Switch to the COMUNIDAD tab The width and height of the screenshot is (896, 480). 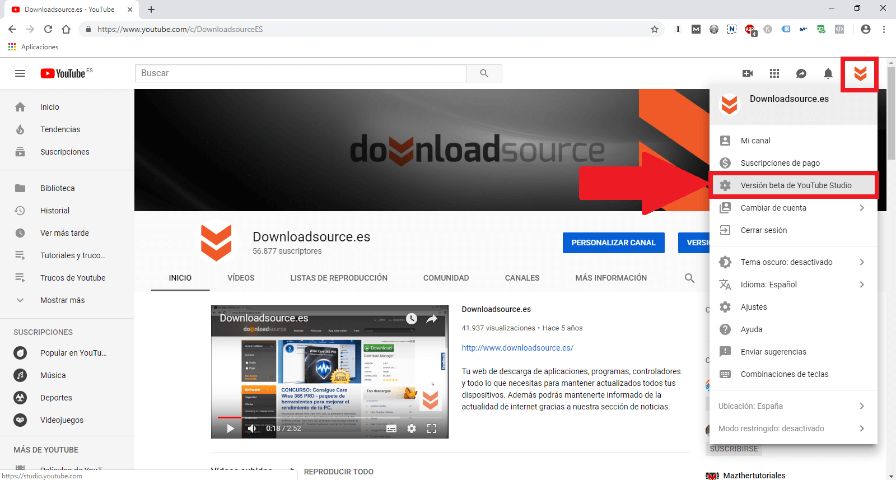coord(446,278)
